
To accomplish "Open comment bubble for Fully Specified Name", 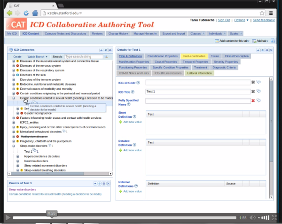I will (x=258, y=100).
